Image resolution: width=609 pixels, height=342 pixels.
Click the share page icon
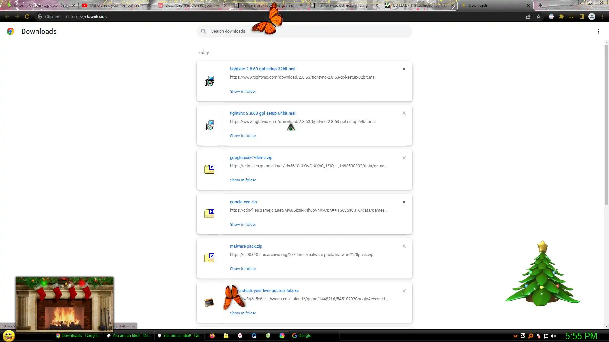pos(528,16)
